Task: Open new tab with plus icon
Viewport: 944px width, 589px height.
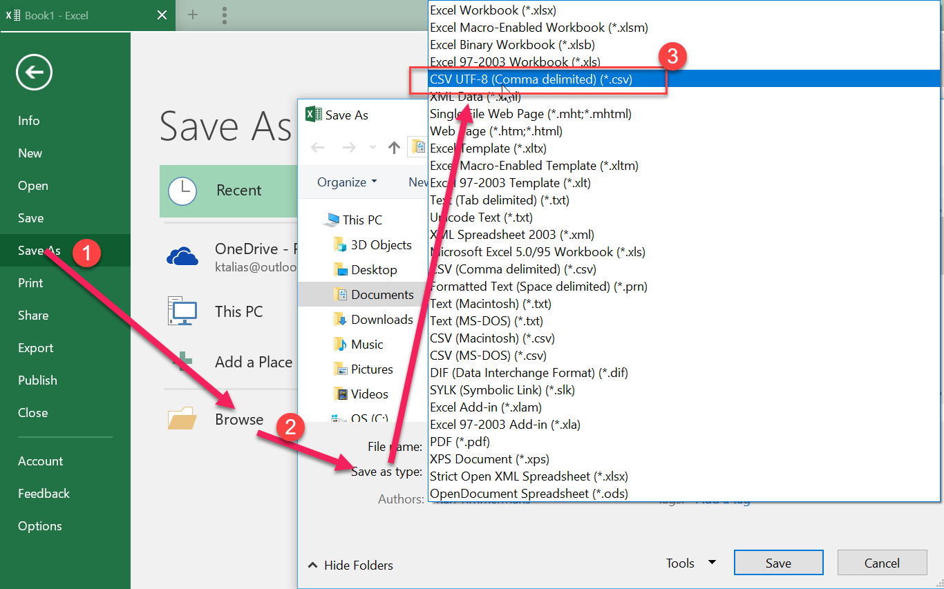Action: tap(193, 15)
